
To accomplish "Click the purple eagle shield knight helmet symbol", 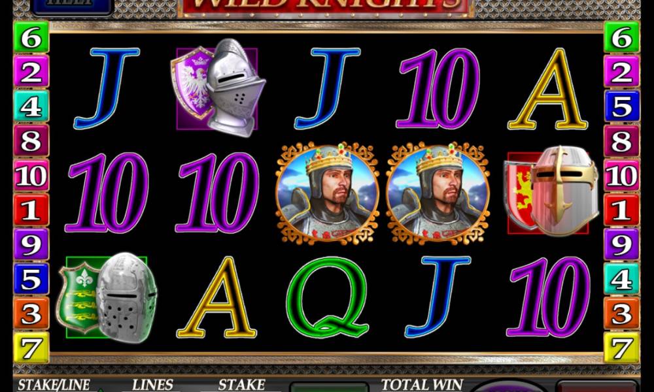I will tap(218, 88).
